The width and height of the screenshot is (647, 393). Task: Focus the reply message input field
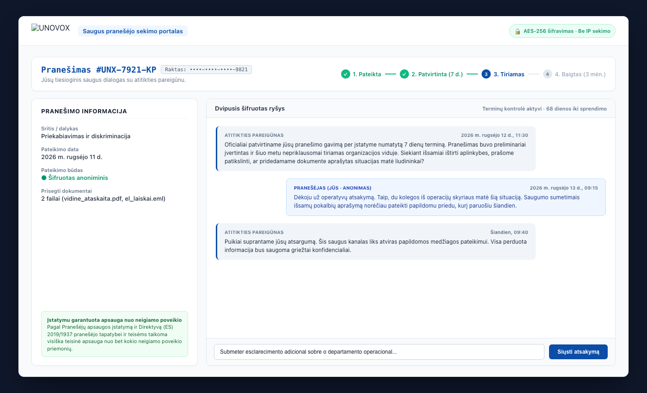click(379, 352)
